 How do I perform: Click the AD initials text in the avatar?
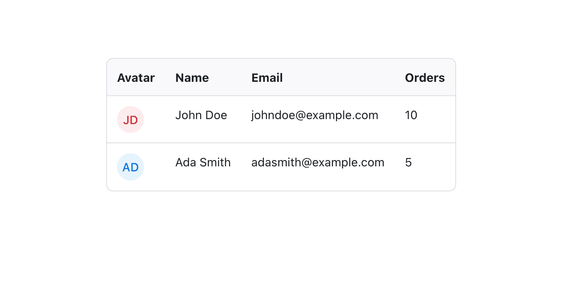click(x=130, y=168)
